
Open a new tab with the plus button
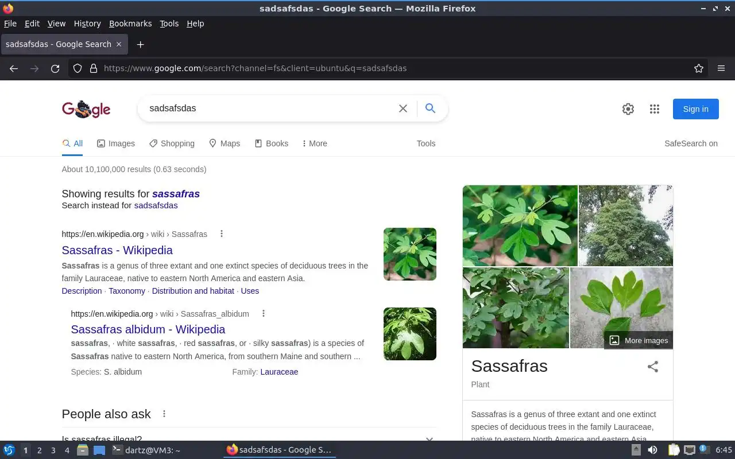pyautogui.click(x=140, y=44)
